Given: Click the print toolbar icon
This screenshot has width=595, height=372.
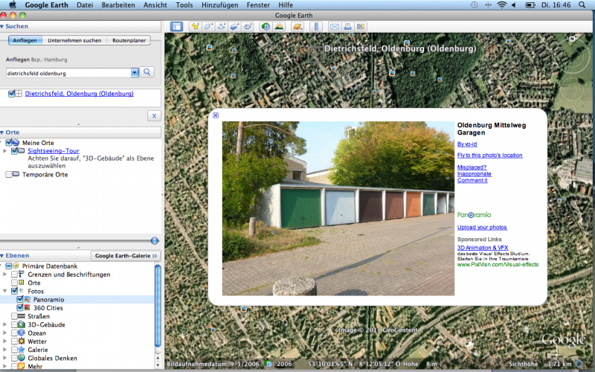Looking at the screenshot, I should 347,27.
